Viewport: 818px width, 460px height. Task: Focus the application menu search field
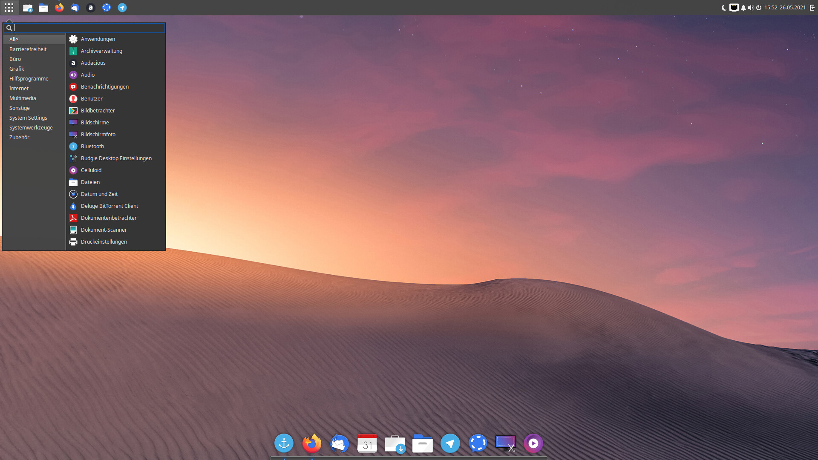(x=84, y=28)
